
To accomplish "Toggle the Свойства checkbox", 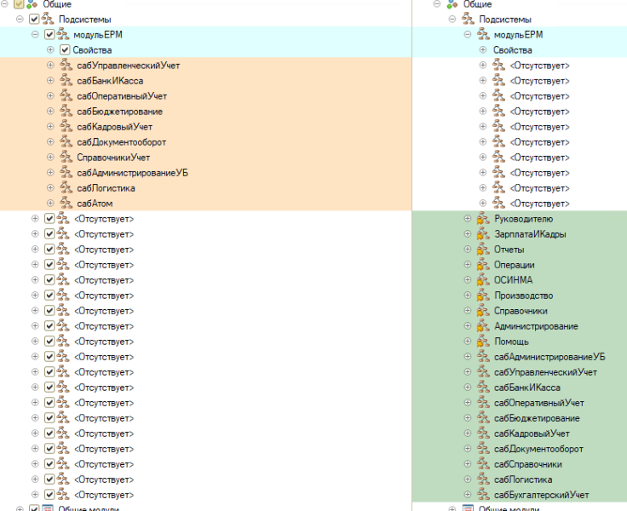I will [65, 50].
